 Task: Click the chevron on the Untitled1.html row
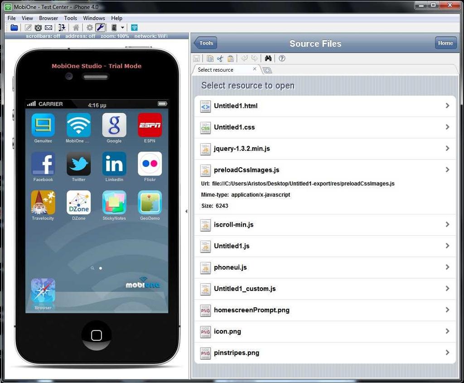447,106
